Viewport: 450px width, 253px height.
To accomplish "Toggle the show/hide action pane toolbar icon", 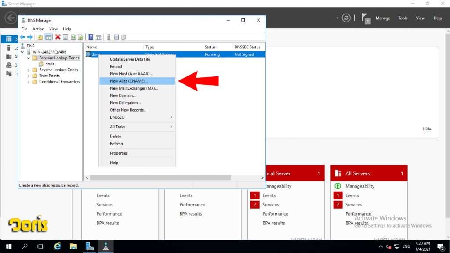I will [98, 37].
